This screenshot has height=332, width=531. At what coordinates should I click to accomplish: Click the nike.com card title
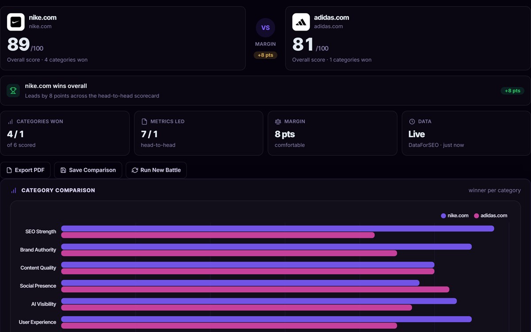(42, 18)
